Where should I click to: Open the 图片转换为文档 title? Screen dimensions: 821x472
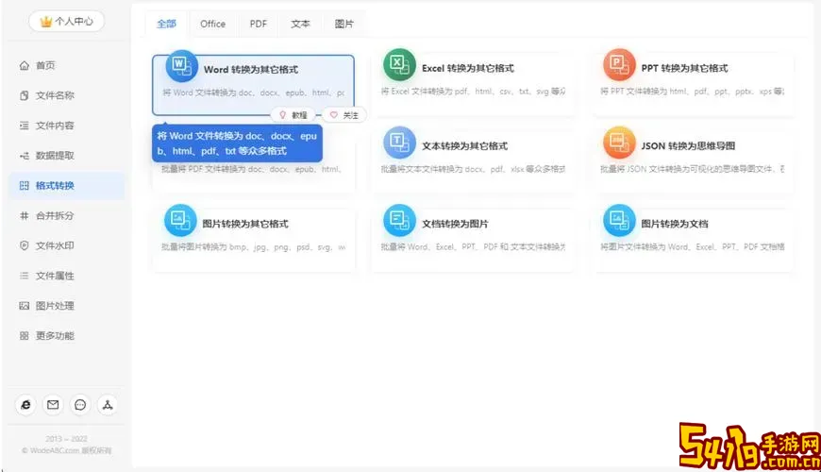pos(675,224)
